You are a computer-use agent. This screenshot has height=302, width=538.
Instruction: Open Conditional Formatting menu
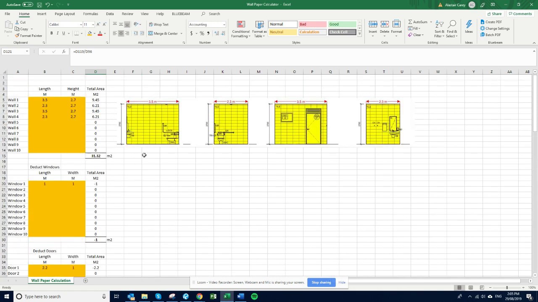click(241, 29)
